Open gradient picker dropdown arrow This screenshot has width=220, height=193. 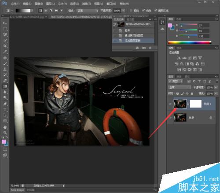(32, 11)
